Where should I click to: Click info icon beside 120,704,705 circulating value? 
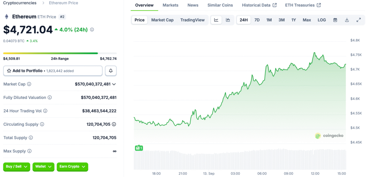click(114, 124)
